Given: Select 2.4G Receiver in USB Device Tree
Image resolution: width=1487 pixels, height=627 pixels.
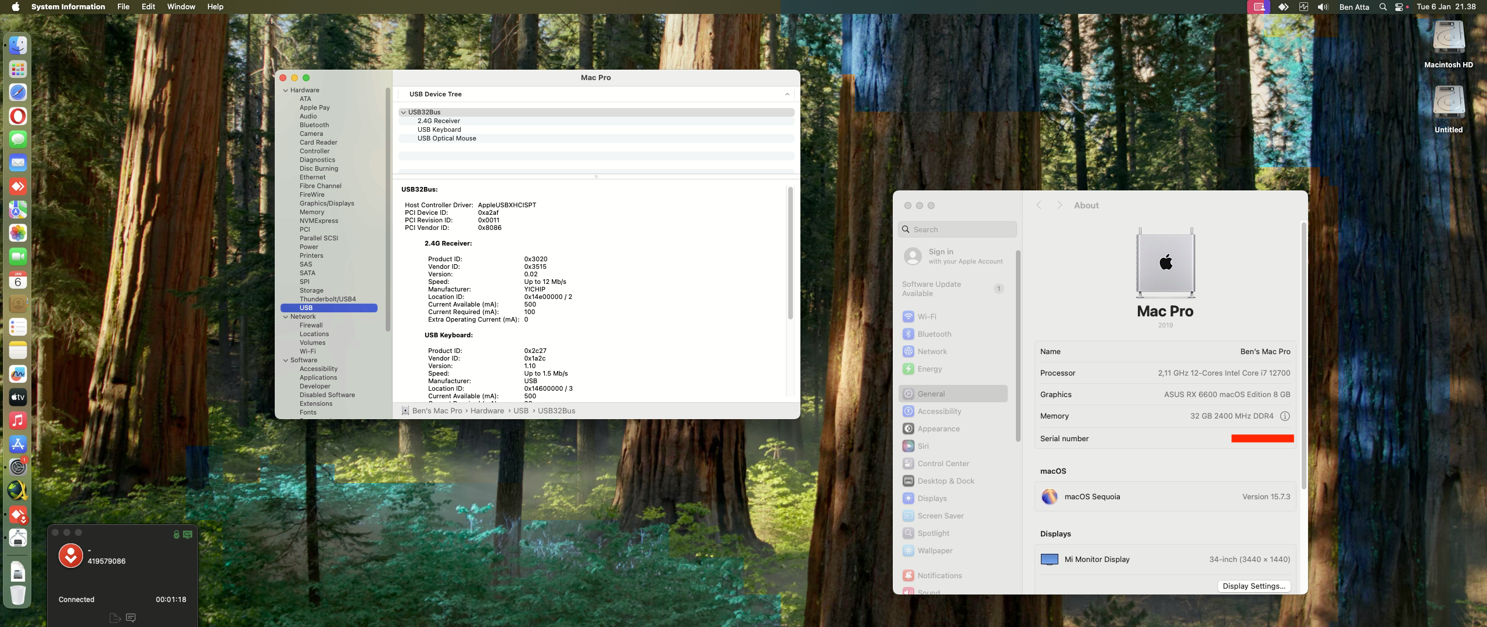Looking at the screenshot, I should (x=596, y=121).
